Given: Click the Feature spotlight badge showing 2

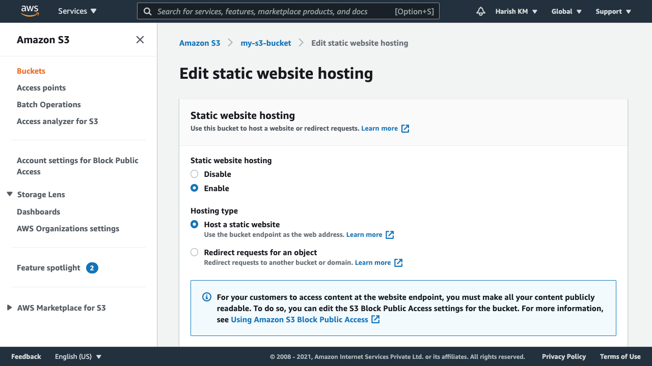Looking at the screenshot, I should pyautogui.click(x=92, y=267).
